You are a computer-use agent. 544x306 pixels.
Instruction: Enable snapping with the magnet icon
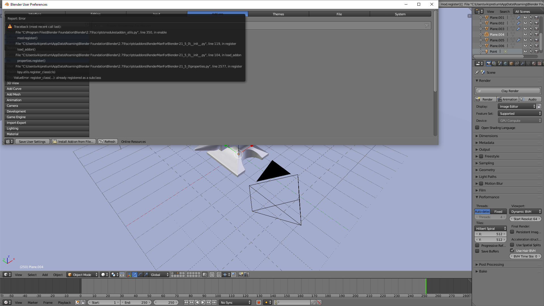219,275
